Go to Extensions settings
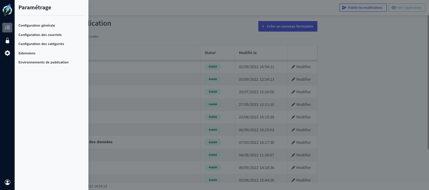This screenshot has height=190, width=429. [27, 53]
